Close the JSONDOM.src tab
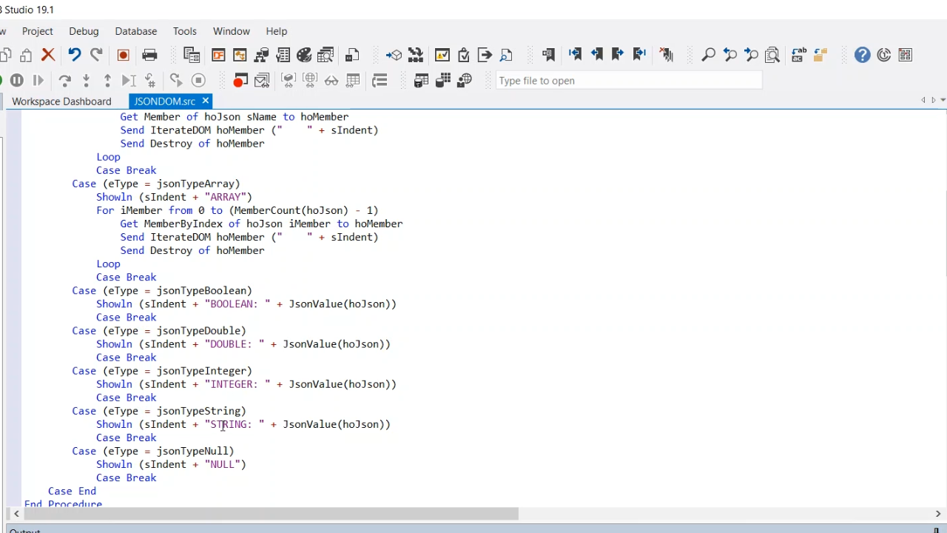 click(x=205, y=101)
